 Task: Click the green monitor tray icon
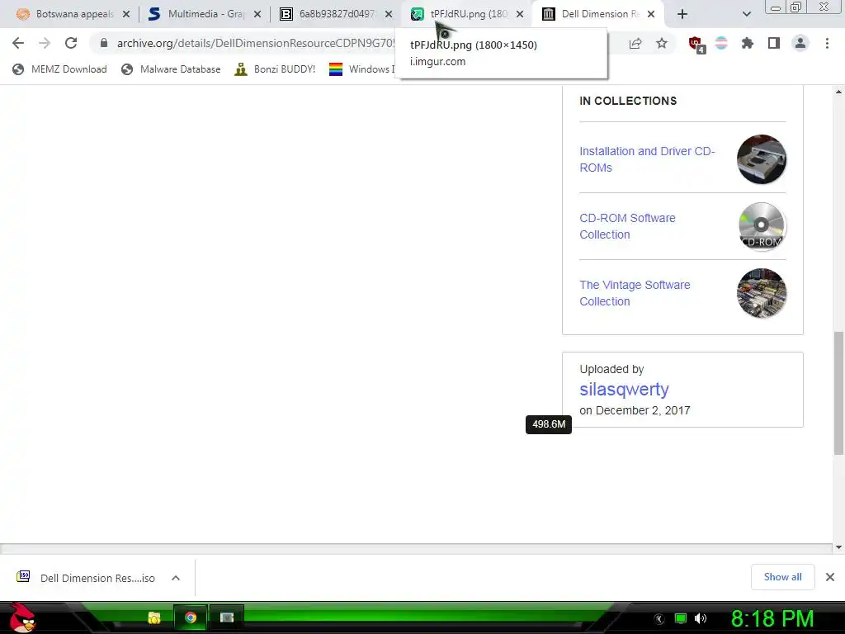(x=681, y=618)
